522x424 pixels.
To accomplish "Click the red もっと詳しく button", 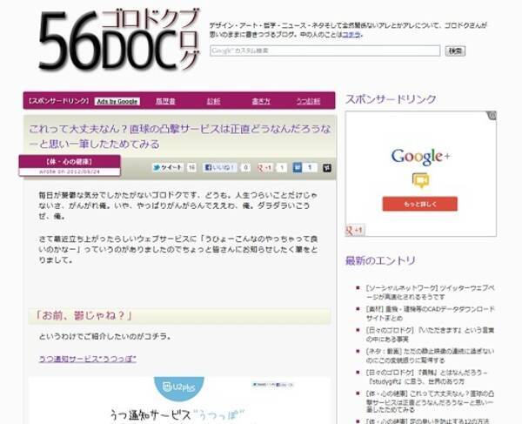I will point(420,204).
